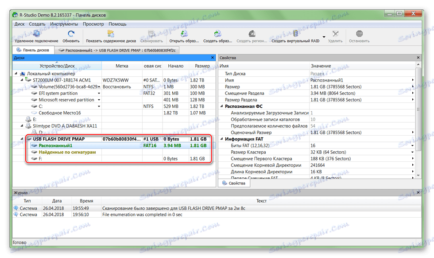Switch to the Панель дисков tab
The width and height of the screenshot is (434, 258).
tap(33, 50)
